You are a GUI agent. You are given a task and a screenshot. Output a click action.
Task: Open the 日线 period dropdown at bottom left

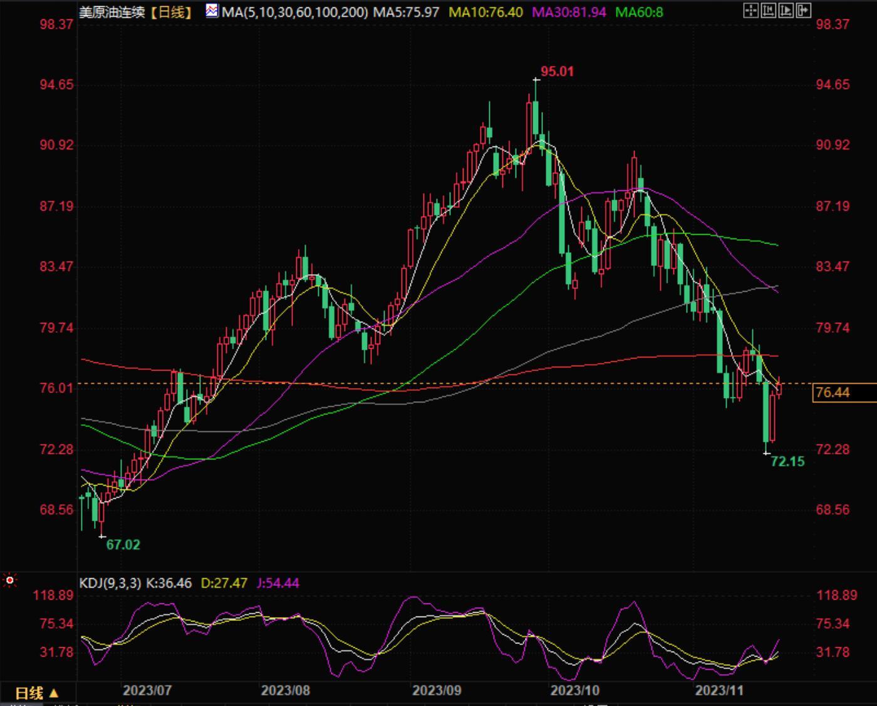(36, 693)
